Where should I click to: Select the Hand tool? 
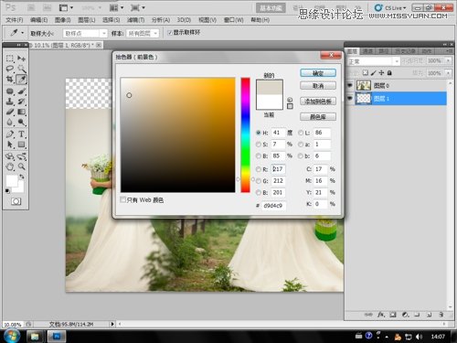coord(10,166)
